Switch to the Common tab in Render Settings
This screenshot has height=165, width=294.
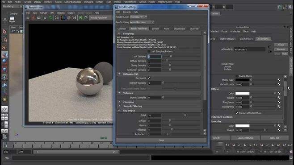122,29
